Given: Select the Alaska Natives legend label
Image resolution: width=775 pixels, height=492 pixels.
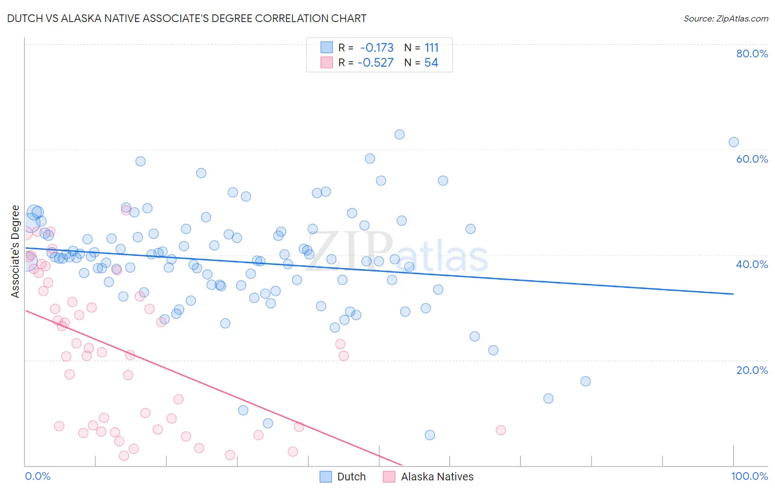Looking at the screenshot, I should (x=437, y=477).
